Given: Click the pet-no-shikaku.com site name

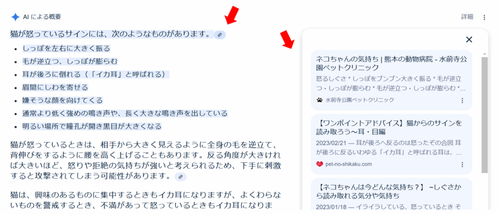Looking at the screenshot, I should 348,164.
